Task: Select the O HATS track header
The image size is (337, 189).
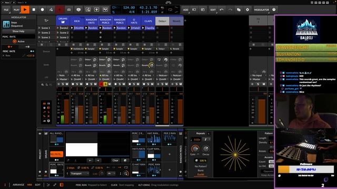Action: coord(134,21)
